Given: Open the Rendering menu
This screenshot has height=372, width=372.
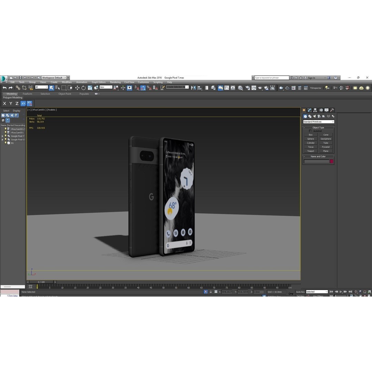Looking at the screenshot, I should coord(115,82).
